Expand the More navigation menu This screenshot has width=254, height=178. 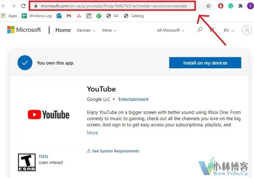pos(109,30)
